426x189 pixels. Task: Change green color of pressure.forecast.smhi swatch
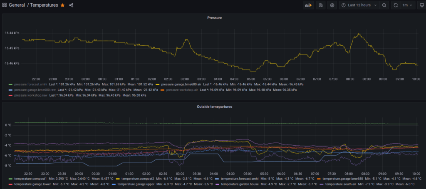coord(10,85)
